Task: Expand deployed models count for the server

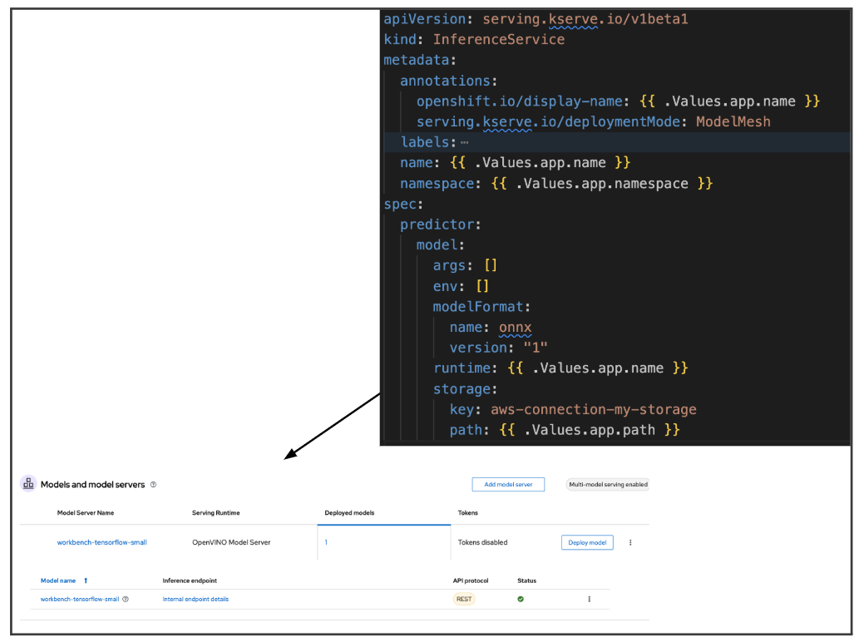Action: click(326, 543)
